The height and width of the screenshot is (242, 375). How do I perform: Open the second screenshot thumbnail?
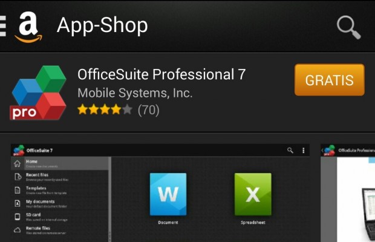click(348, 193)
